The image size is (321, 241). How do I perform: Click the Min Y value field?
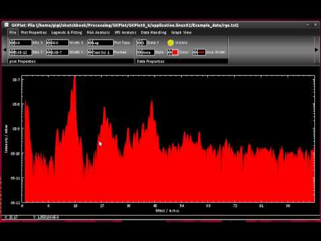click(x=23, y=52)
